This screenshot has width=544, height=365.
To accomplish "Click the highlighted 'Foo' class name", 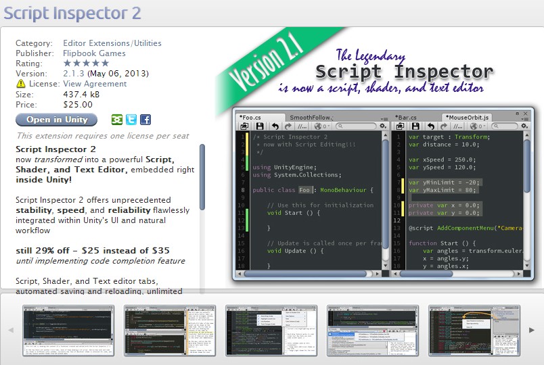I will point(304,190).
